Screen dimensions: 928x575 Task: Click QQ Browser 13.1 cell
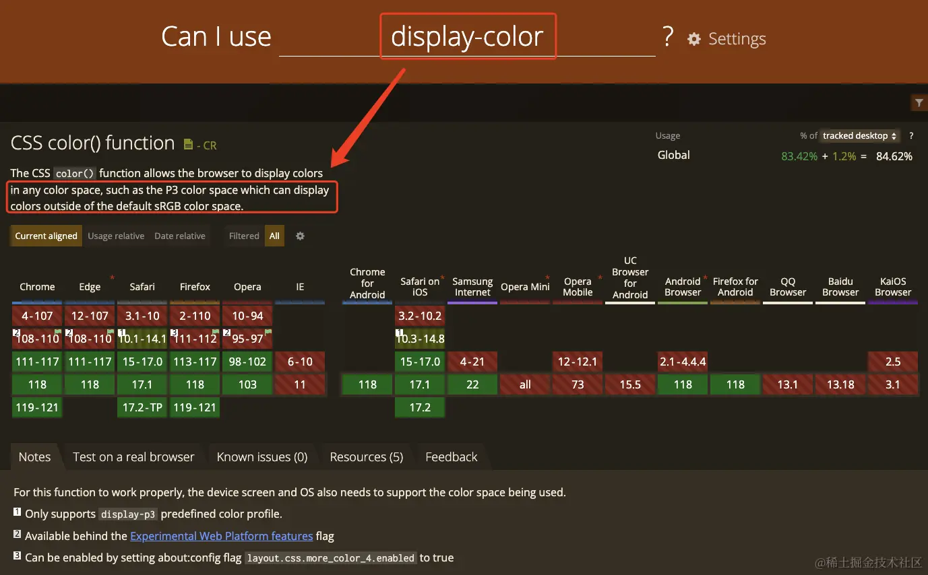(x=788, y=384)
